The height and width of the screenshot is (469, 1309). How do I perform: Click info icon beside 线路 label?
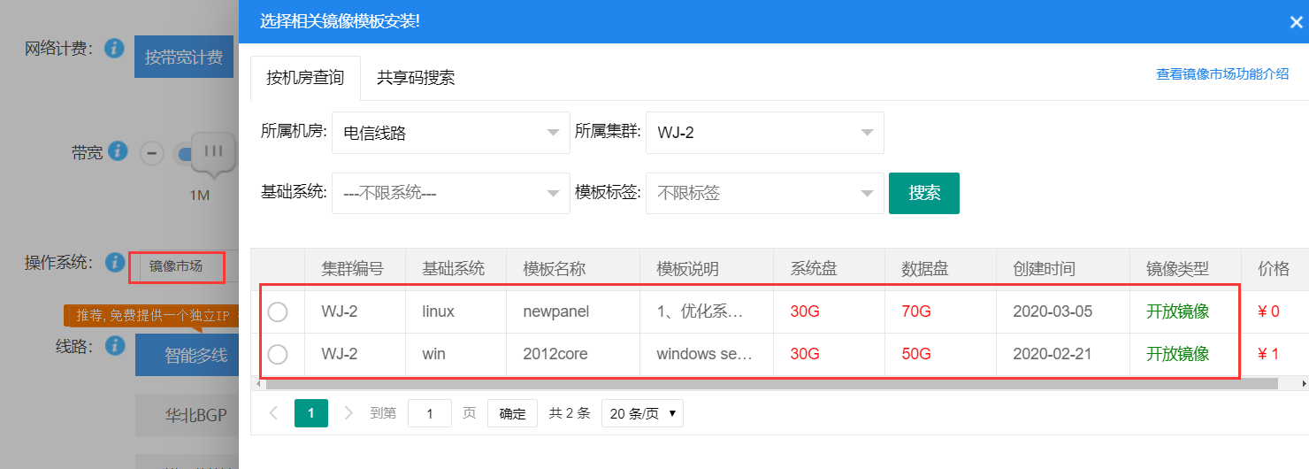[114, 346]
